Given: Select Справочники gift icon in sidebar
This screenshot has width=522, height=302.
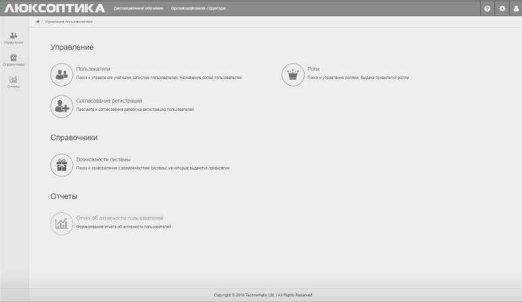Looking at the screenshot, I should click(x=14, y=57).
